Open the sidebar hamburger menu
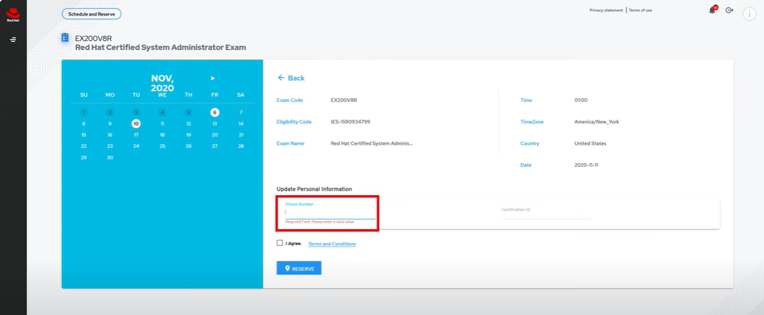The width and height of the screenshot is (764, 315). (13, 39)
